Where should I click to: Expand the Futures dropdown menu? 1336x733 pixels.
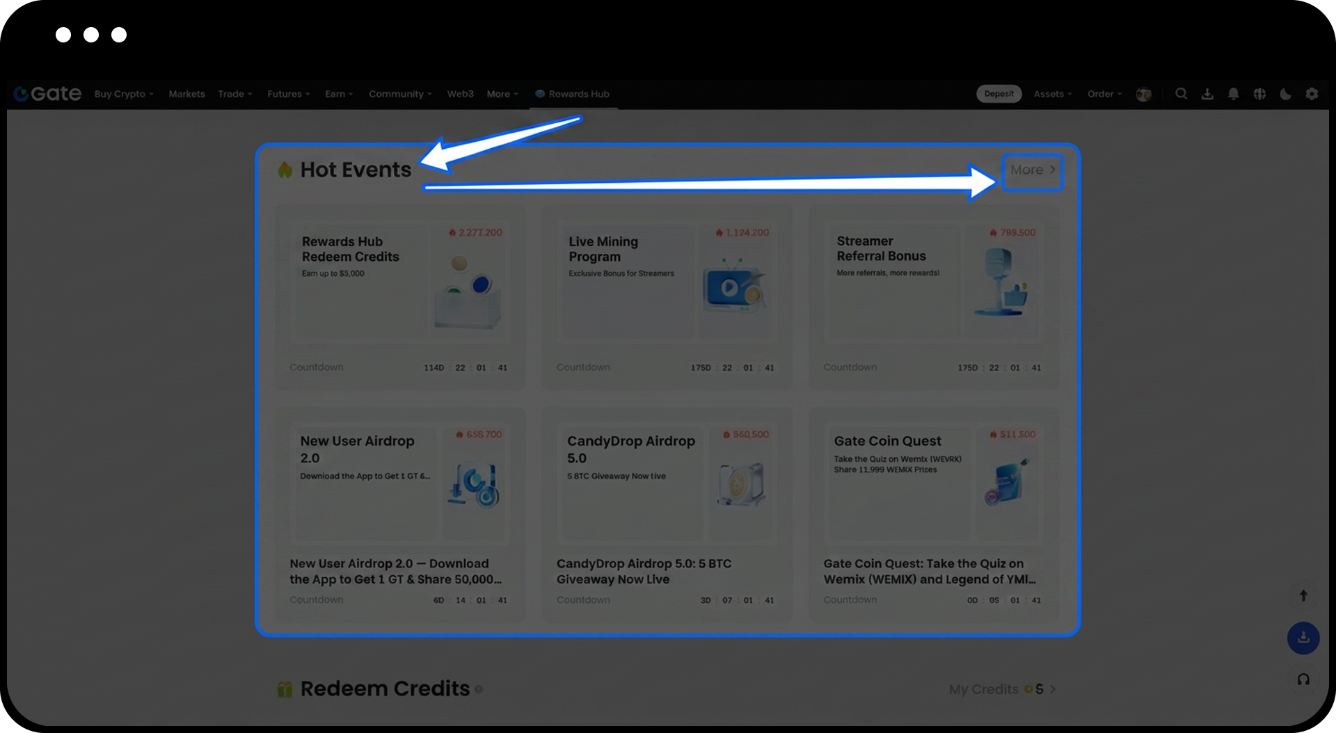[288, 94]
